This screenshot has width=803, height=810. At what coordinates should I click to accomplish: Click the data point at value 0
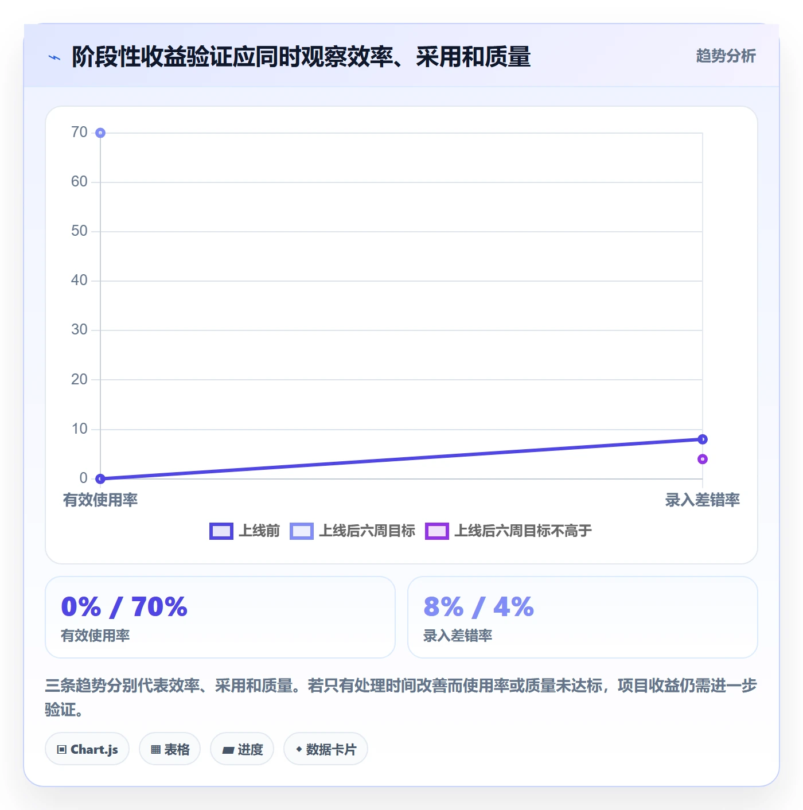[100, 478]
